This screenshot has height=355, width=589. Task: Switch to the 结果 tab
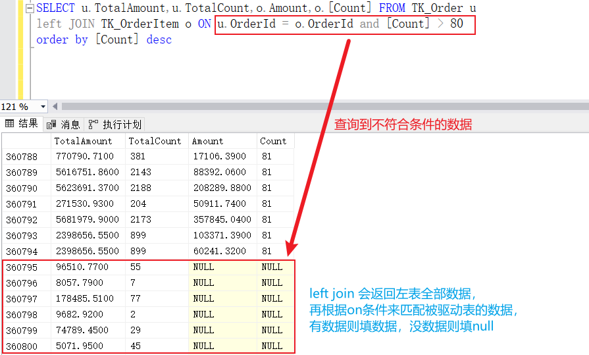[22, 124]
